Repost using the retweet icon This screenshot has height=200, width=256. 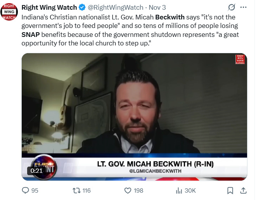76,191
